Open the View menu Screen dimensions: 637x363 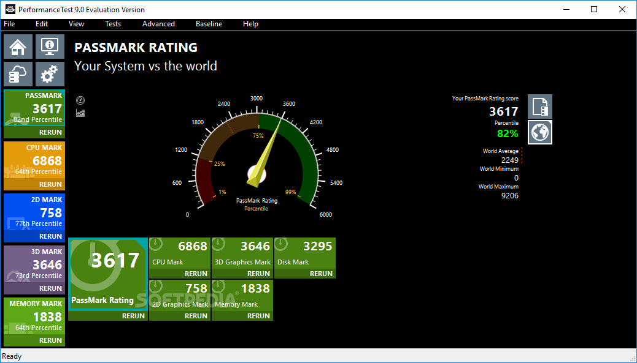(x=76, y=24)
